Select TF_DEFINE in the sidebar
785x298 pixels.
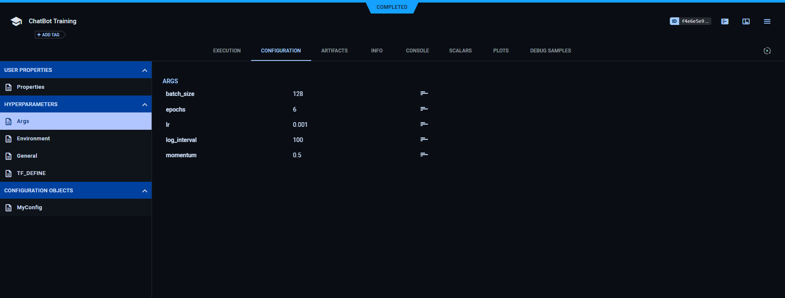(x=31, y=173)
